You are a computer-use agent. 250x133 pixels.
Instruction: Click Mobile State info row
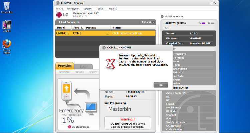pos(174,107)
